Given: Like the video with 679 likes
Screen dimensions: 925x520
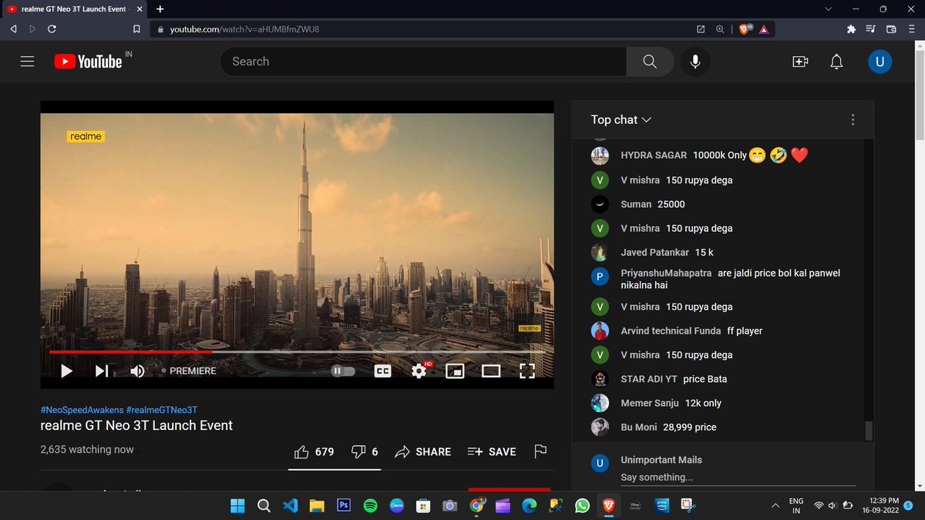Looking at the screenshot, I should (x=314, y=451).
